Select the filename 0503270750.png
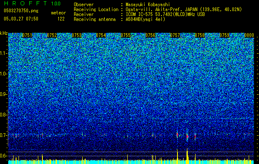Viewport: 259px width, 164px height. pyautogui.click(x=21, y=11)
